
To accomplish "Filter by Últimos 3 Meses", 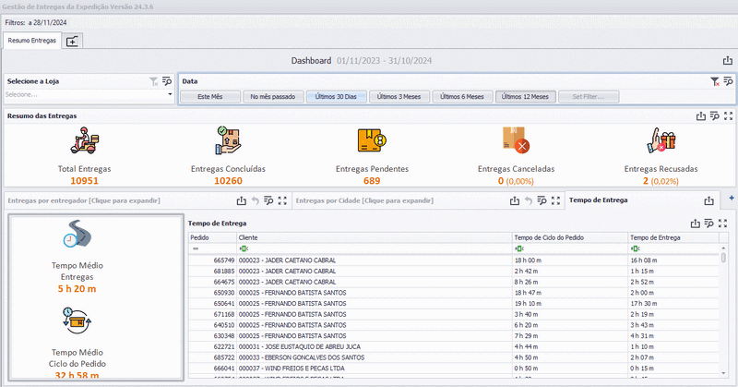I will pyautogui.click(x=399, y=97).
